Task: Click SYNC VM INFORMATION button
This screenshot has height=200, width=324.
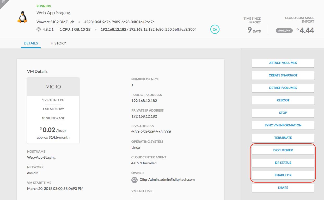Action: pos(283,125)
